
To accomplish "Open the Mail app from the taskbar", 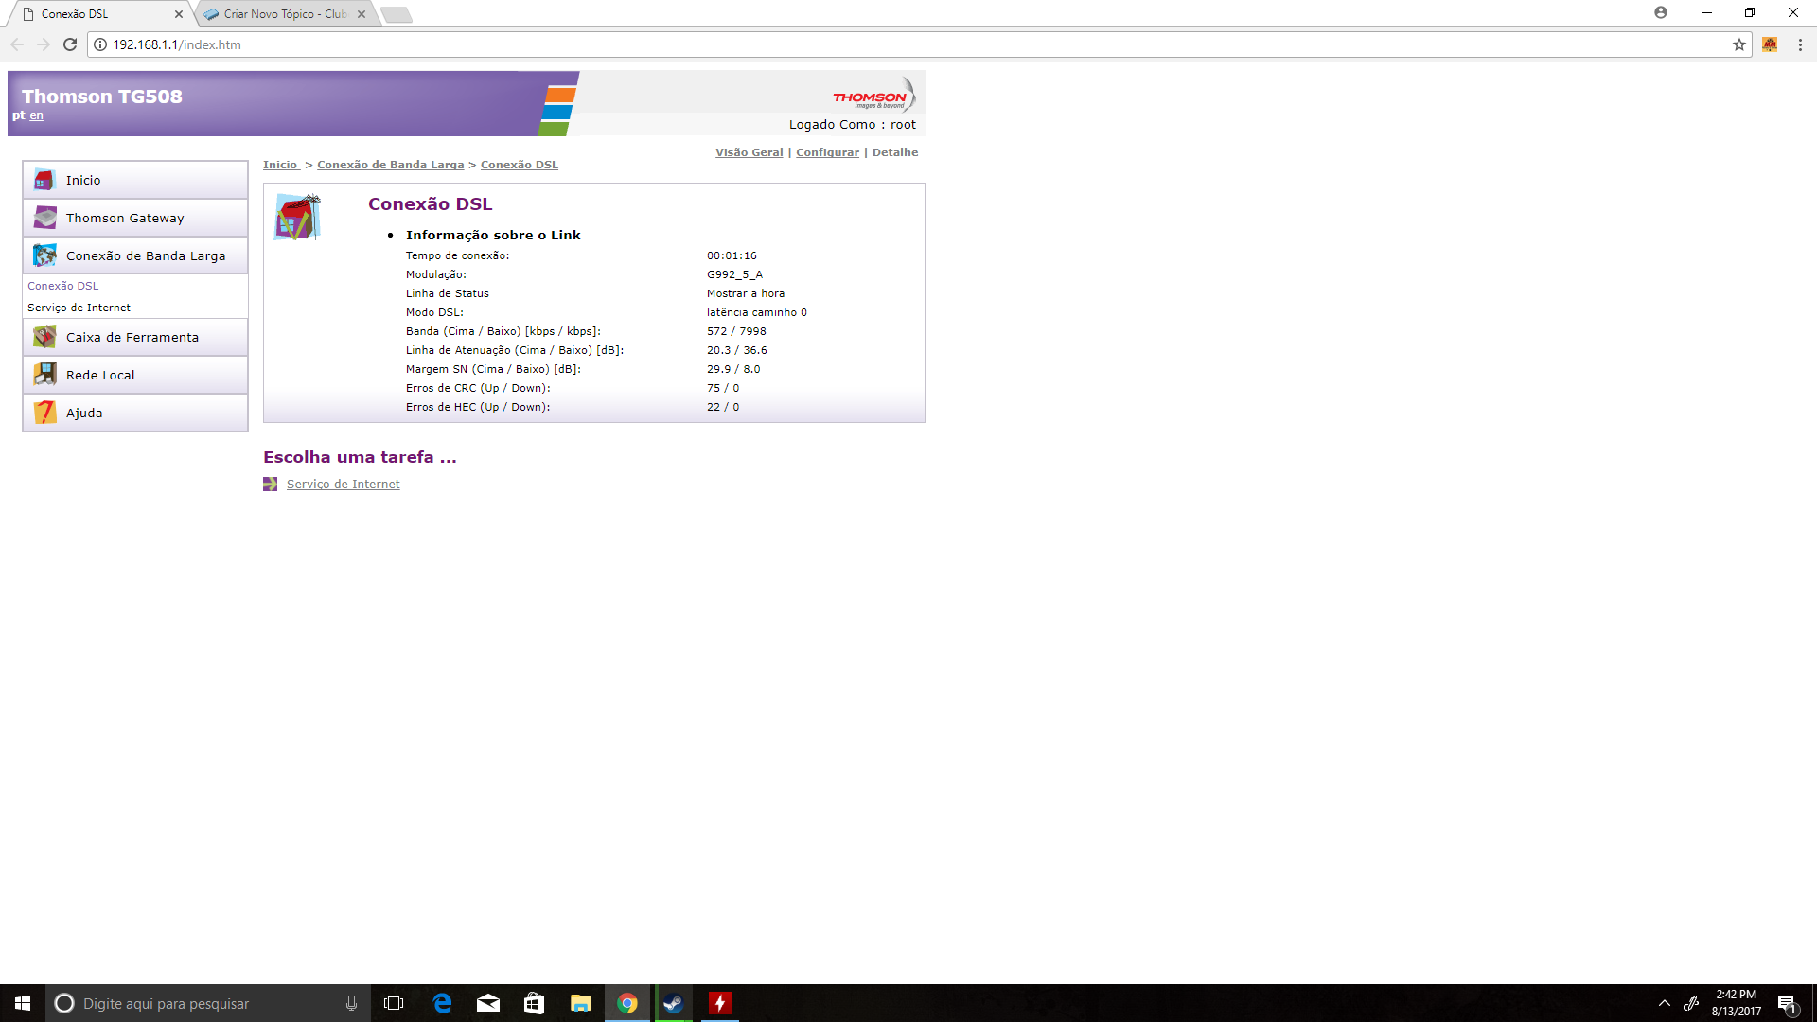I will [x=488, y=1003].
